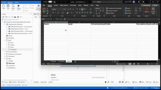161x90 pixels.
Task: Click the Underline button in Excel
Action: click(x=58, y=12)
